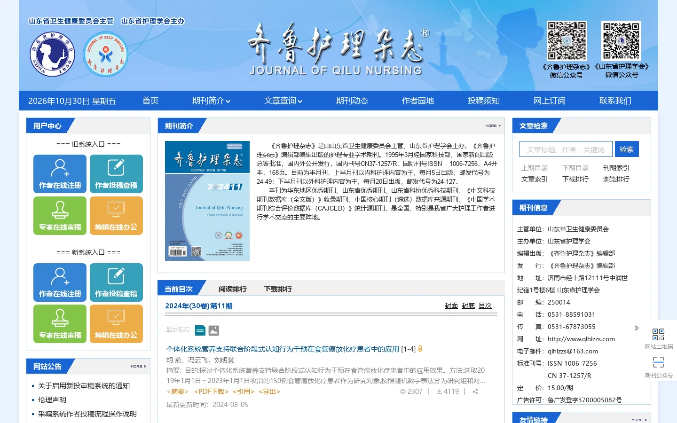
Task: Open the 刊期索引 link
Action: coord(616,168)
